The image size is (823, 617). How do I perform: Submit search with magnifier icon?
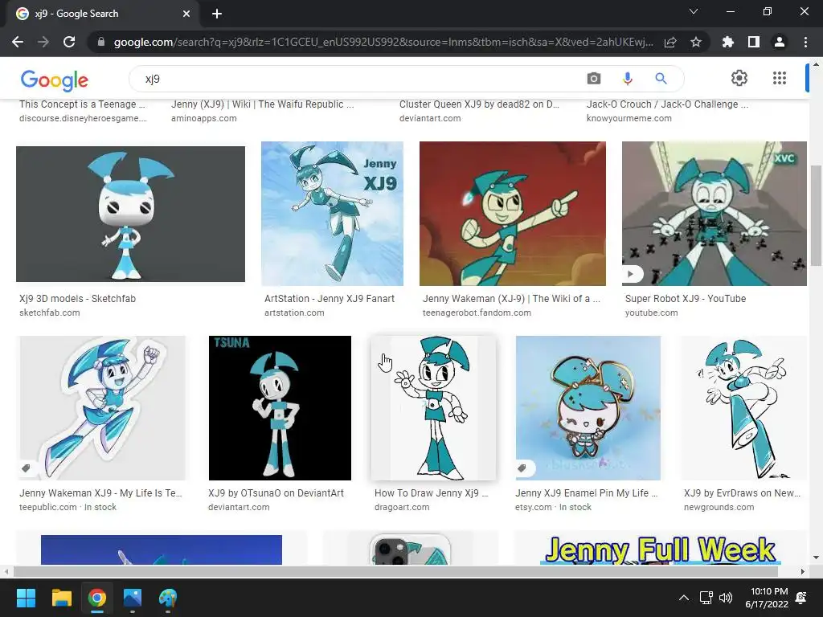[661, 79]
